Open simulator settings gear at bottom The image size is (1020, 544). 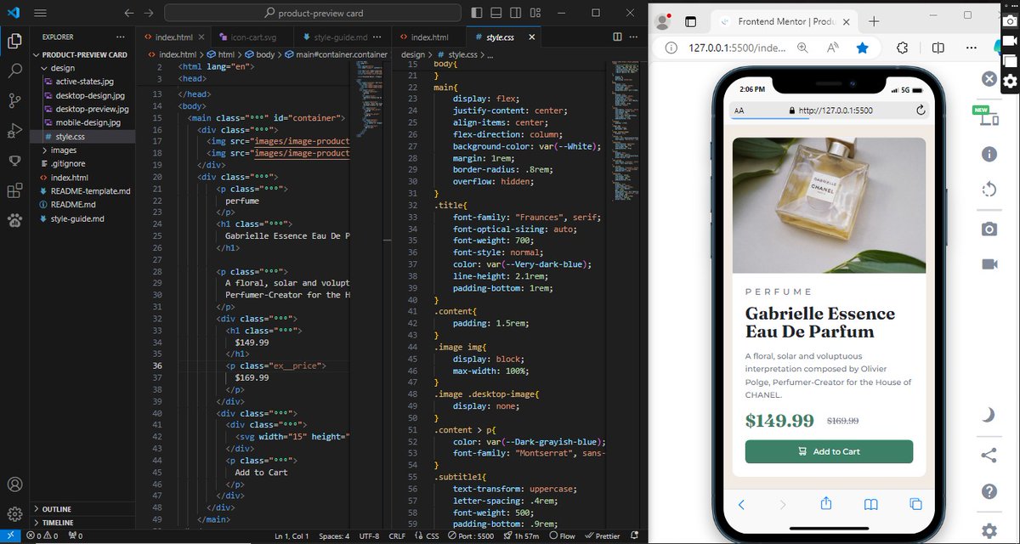[989, 530]
